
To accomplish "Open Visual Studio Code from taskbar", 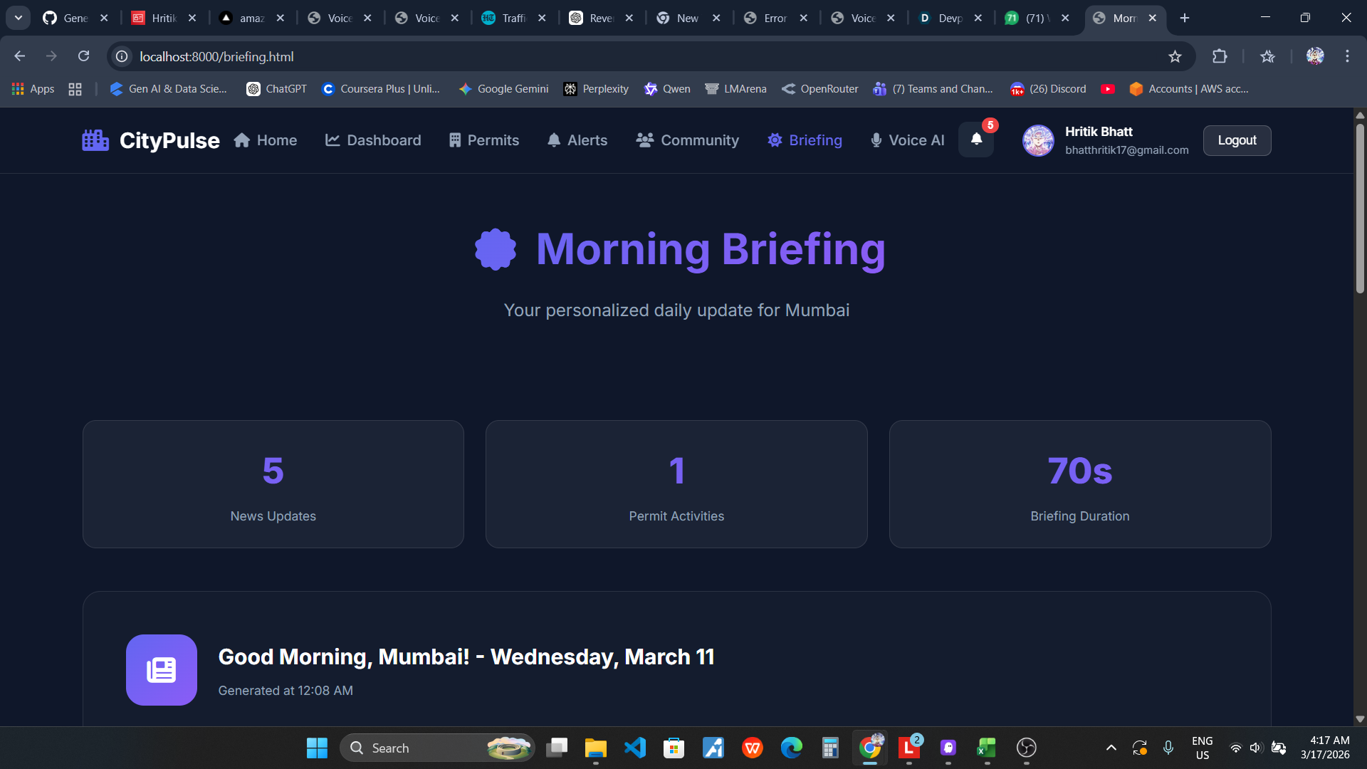I will [x=634, y=748].
